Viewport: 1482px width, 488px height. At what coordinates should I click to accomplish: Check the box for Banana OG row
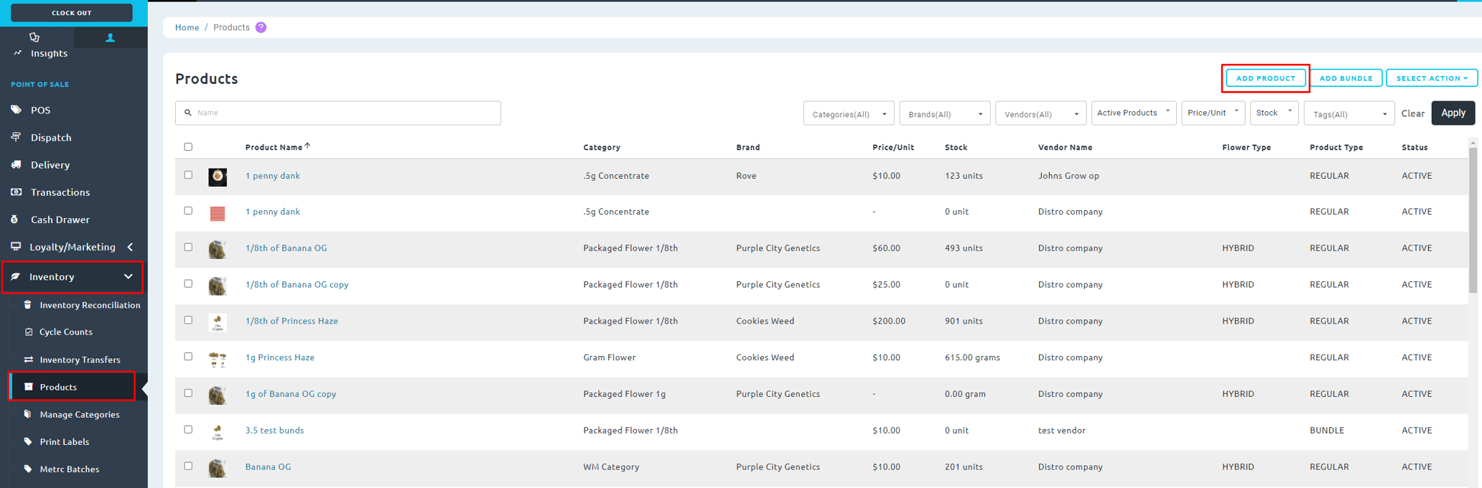click(188, 466)
